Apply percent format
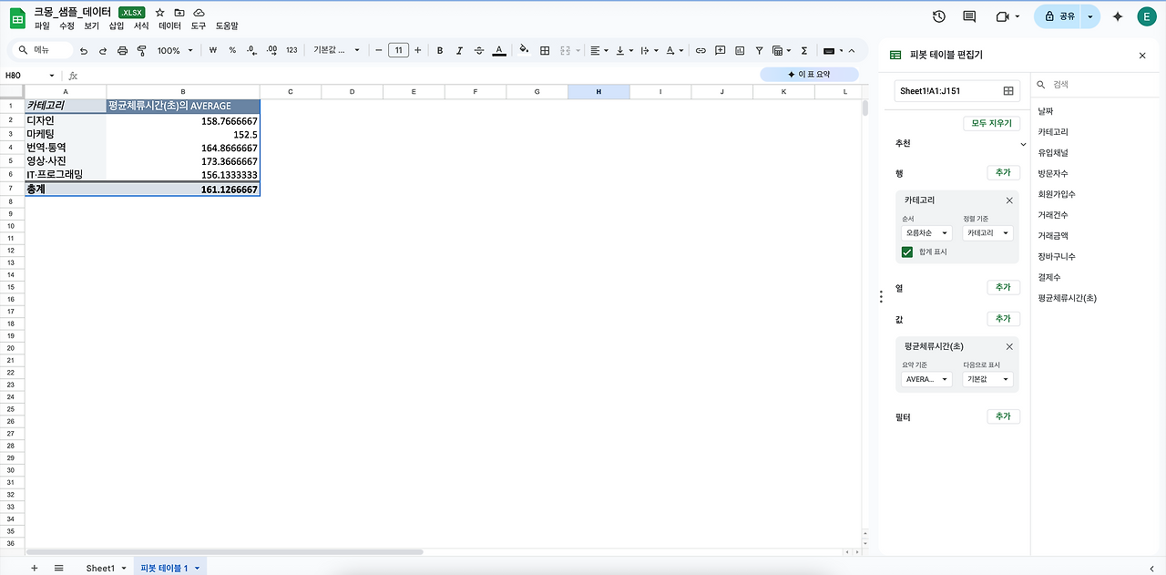 pyautogui.click(x=232, y=51)
